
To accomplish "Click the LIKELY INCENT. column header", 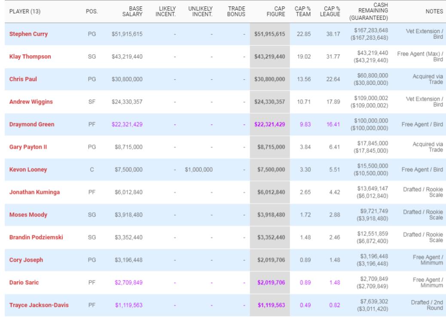I will [x=165, y=11].
